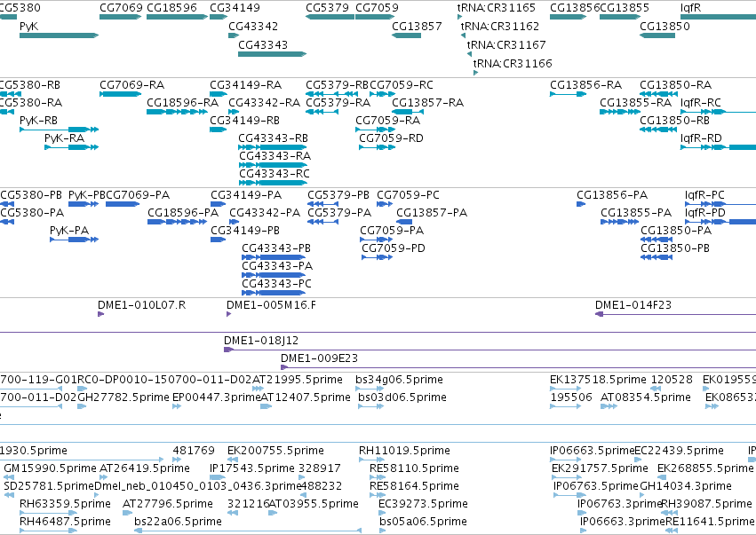756x535 pixels.
Task: Select transcript CG7059-RA
Action: (375, 129)
